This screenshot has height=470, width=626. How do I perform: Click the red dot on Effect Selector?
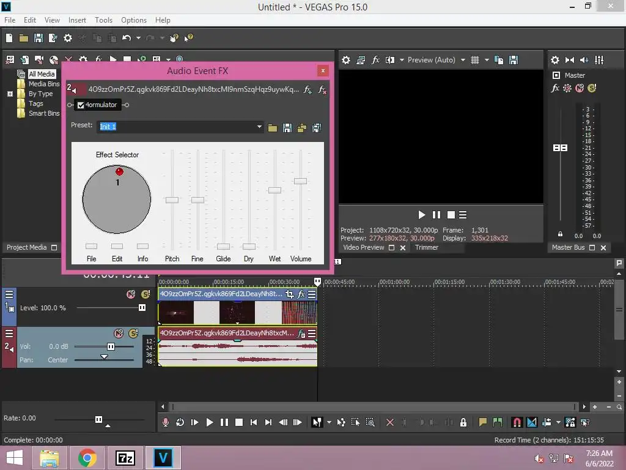coord(119,172)
